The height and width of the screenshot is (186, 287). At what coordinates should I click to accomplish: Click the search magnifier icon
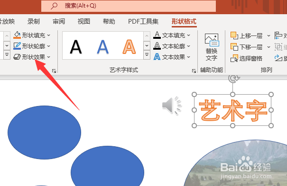54,6
